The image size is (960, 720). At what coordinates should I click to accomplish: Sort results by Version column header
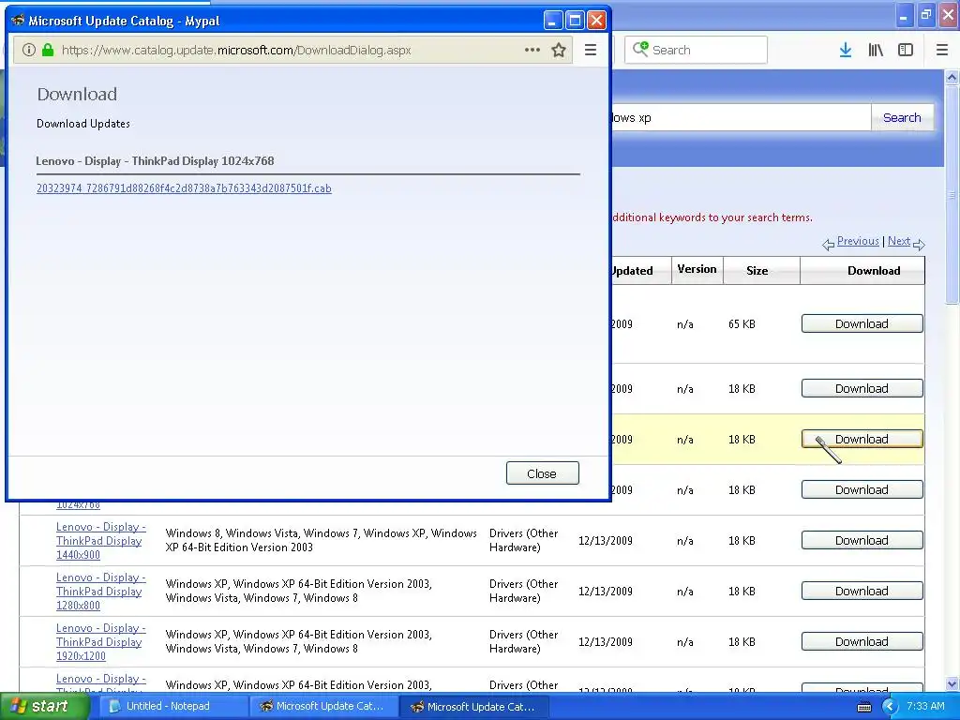tap(697, 269)
